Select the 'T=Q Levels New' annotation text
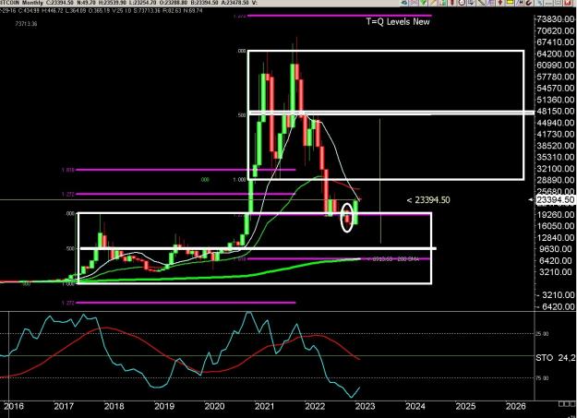 (x=398, y=21)
